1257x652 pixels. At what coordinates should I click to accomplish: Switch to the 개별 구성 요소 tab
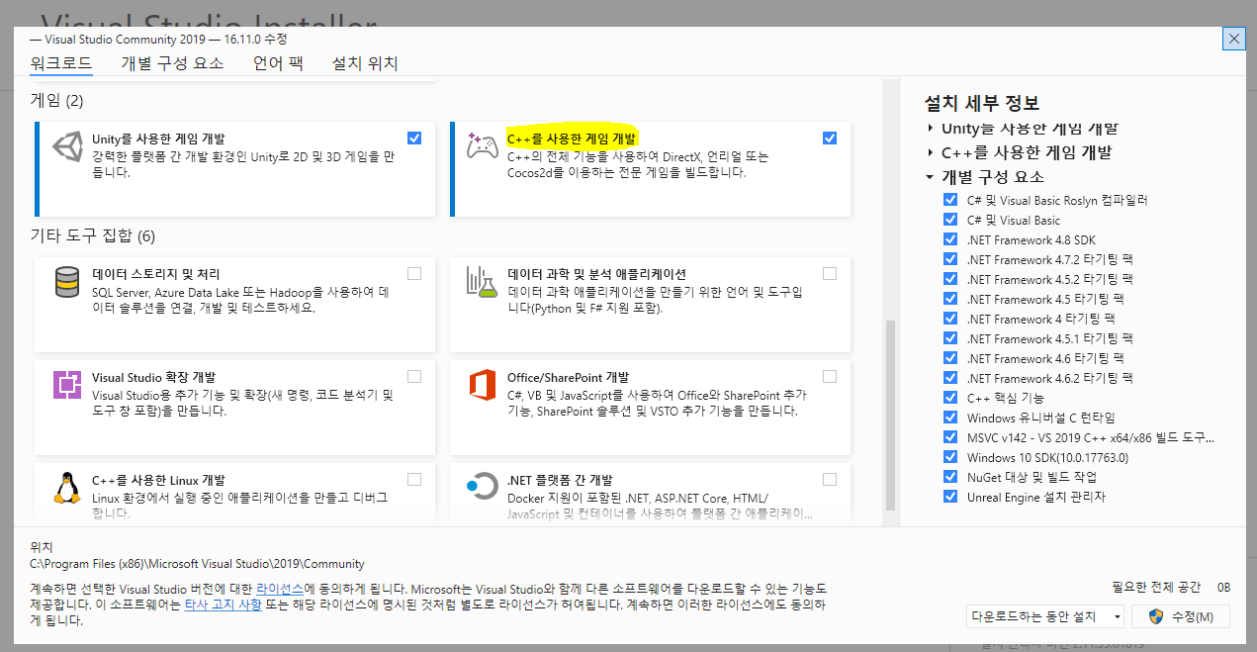click(x=172, y=63)
